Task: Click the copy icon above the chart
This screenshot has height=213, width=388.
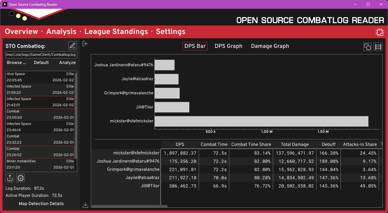Action: (x=367, y=47)
